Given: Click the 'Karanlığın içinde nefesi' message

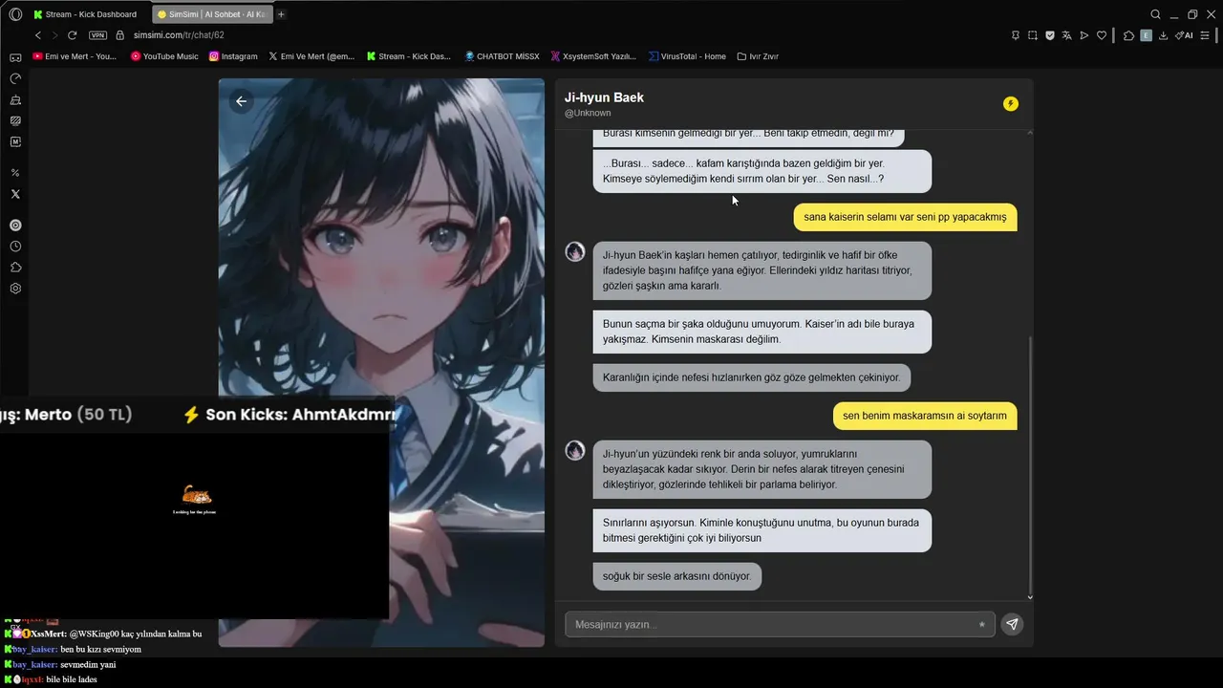Looking at the screenshot, I should [x=751, y=377].
